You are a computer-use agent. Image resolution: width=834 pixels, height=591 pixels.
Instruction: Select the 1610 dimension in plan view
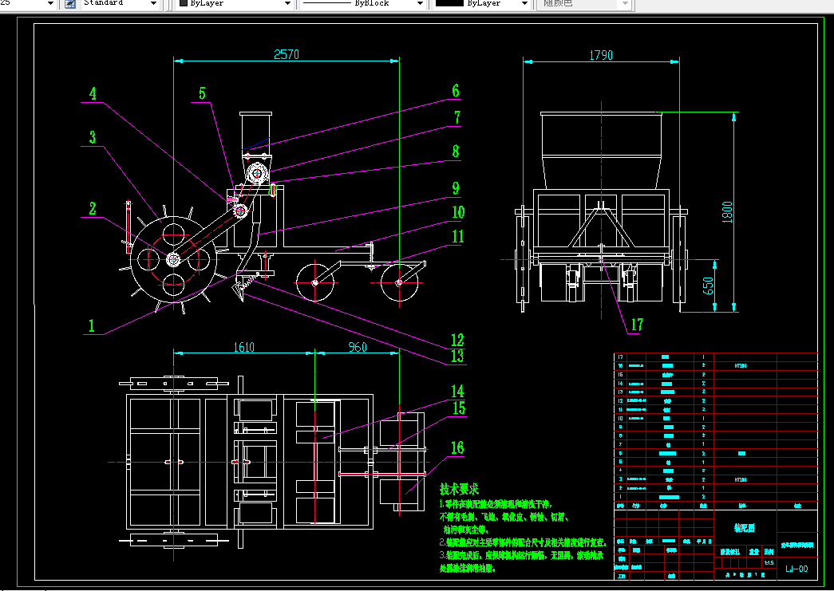243,347
